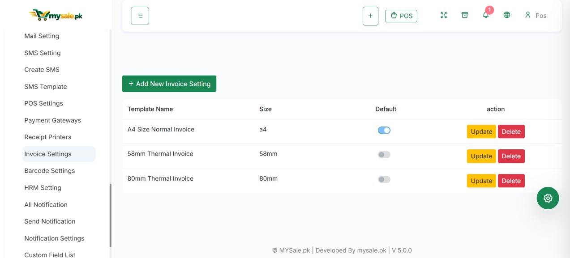Click the a4 size cell

[x=263, y=129]
